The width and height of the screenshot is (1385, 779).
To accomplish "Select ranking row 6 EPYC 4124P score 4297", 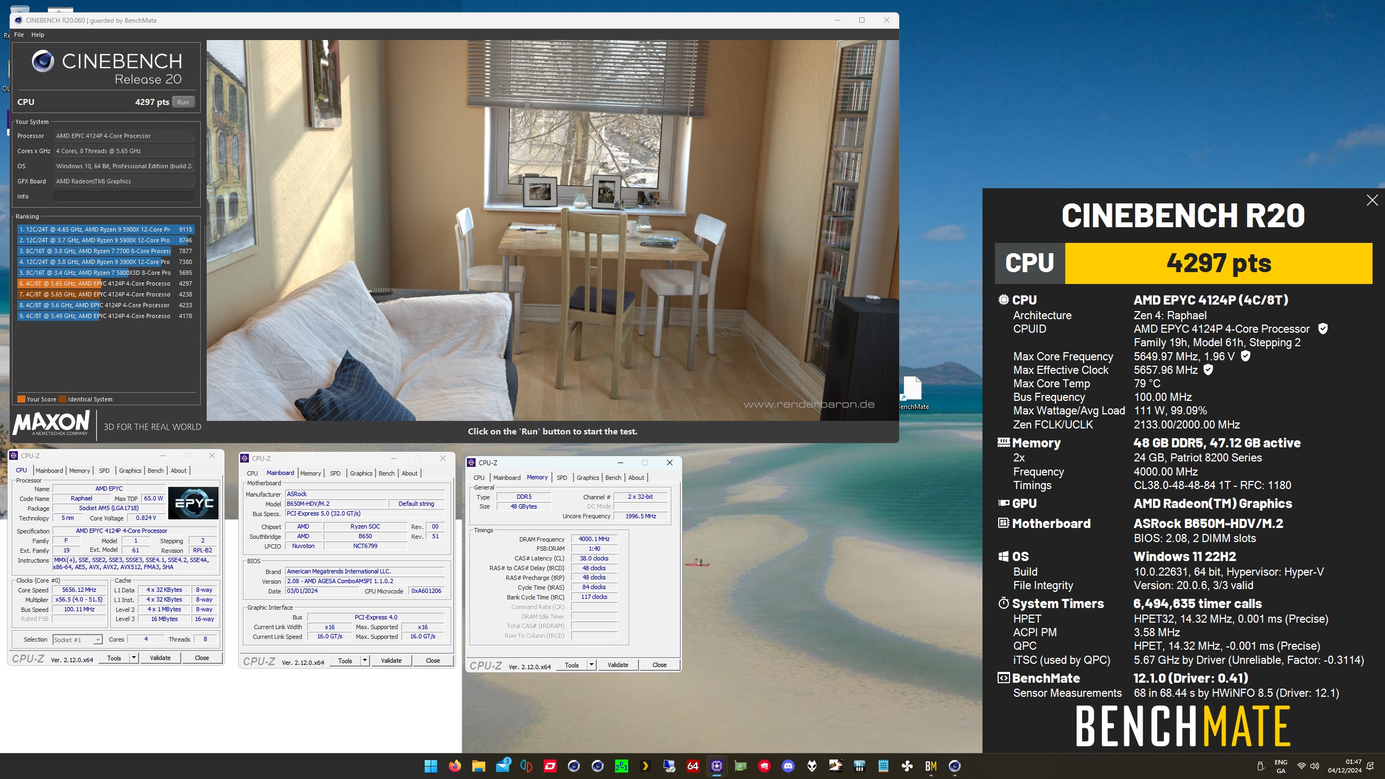I will pyautogui.click(x=105, y=283).
